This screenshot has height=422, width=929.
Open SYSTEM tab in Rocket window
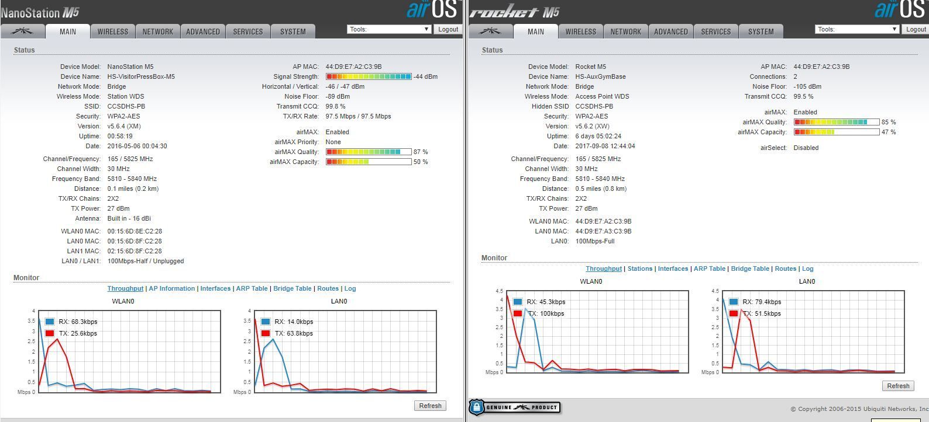pos(761,32)
